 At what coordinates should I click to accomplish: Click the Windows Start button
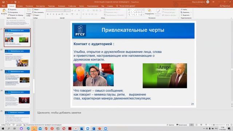3,128
